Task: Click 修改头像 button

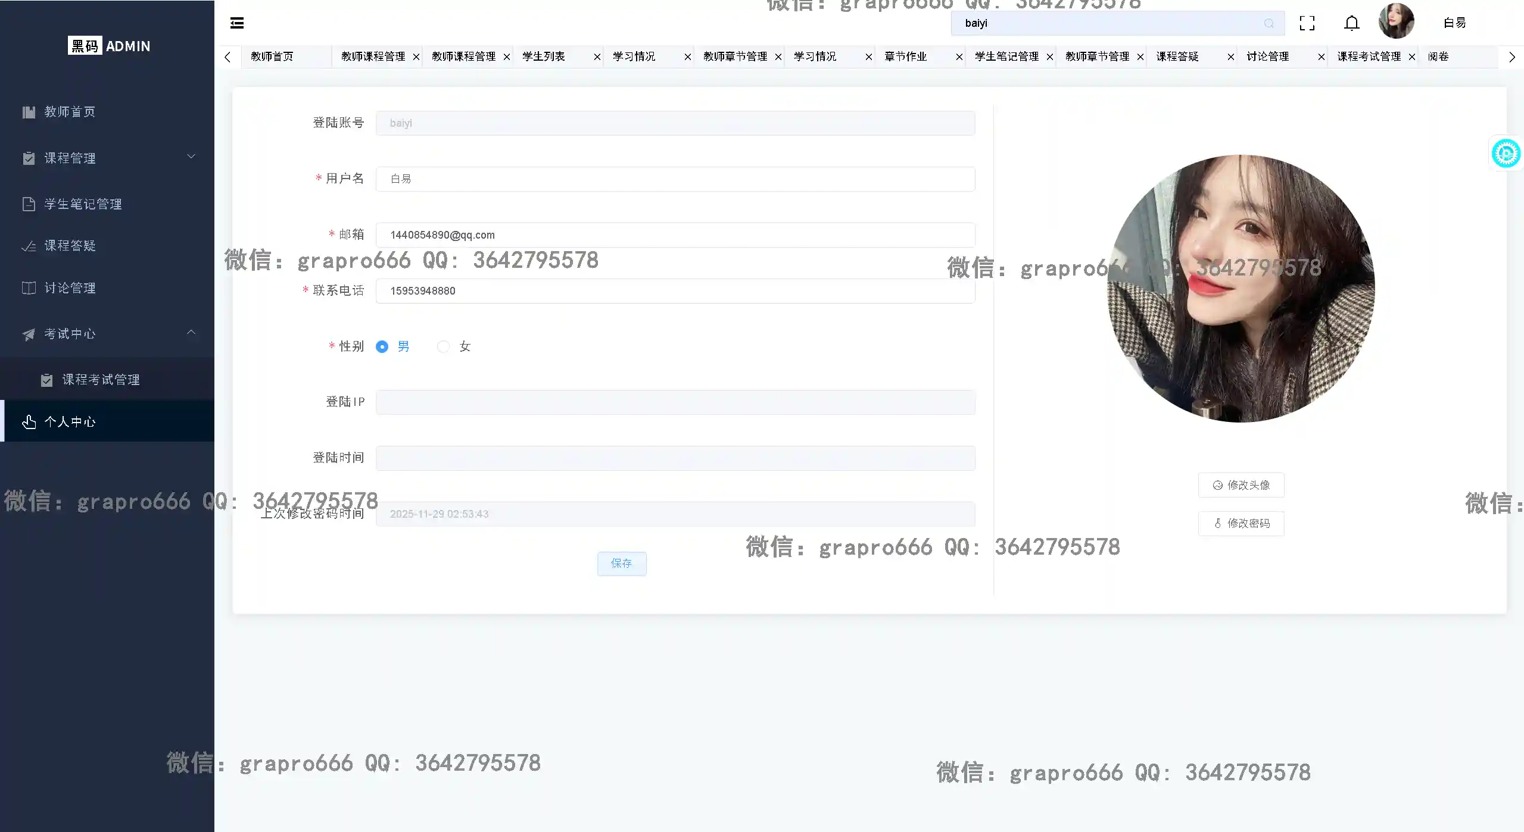Action: [1241, 486]
